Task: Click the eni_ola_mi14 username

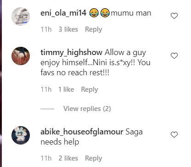Action: point(63,13)
